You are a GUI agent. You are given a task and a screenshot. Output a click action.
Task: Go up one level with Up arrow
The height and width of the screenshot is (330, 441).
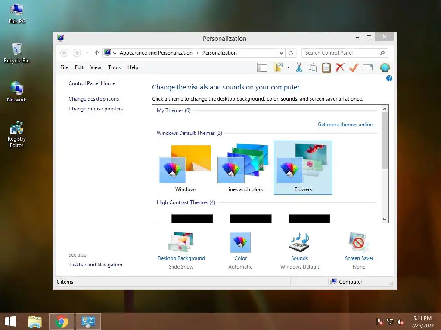97,53
